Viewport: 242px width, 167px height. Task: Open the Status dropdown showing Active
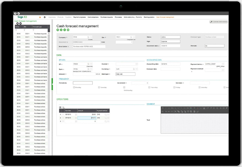(170, 37)
